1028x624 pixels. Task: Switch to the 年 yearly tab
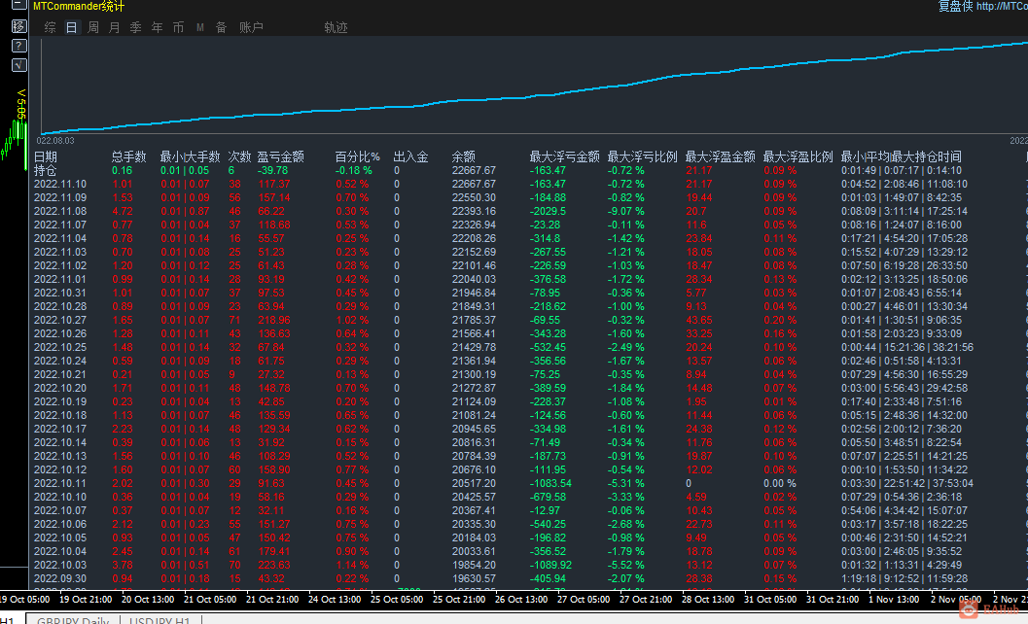tap(158, 27)
